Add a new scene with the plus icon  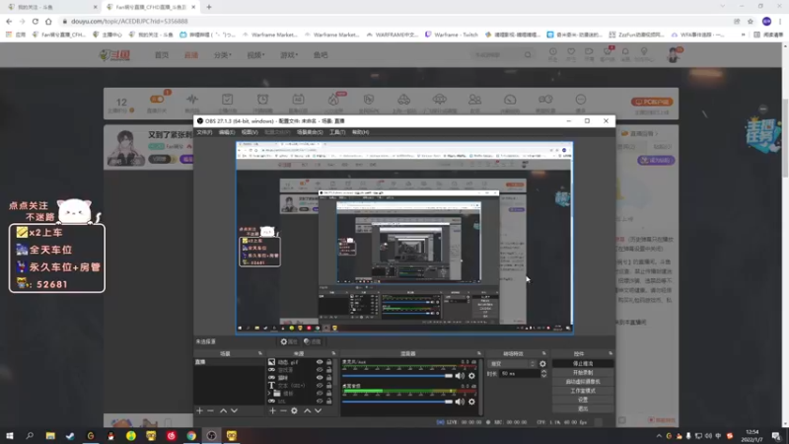point(200,410)
